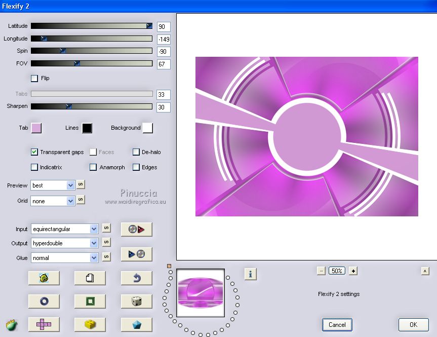Image resolution: width=437 pixels, height=337 pixels.
Task: Enable the Flip checkbox
Action: tap(34, 79)
